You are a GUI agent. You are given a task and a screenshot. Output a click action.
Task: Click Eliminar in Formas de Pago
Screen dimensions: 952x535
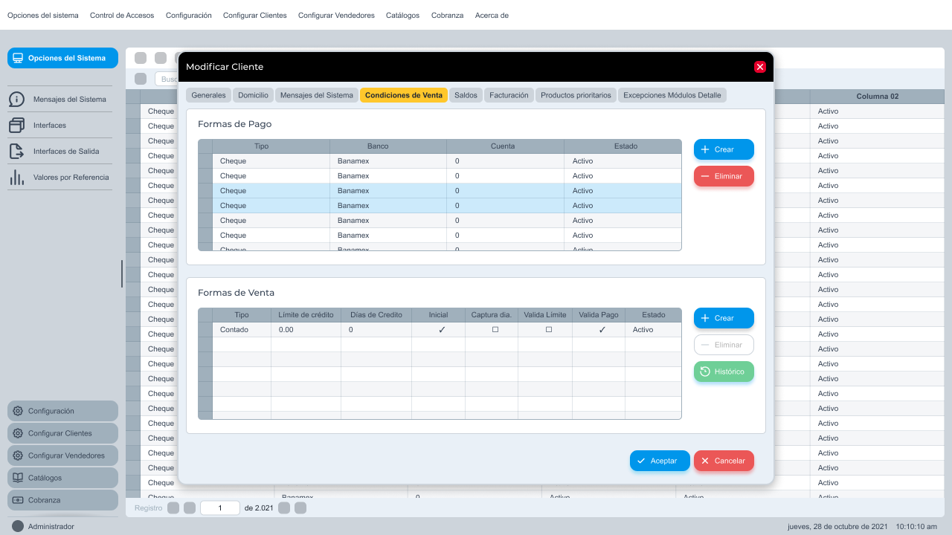click(x=724, y=176)
